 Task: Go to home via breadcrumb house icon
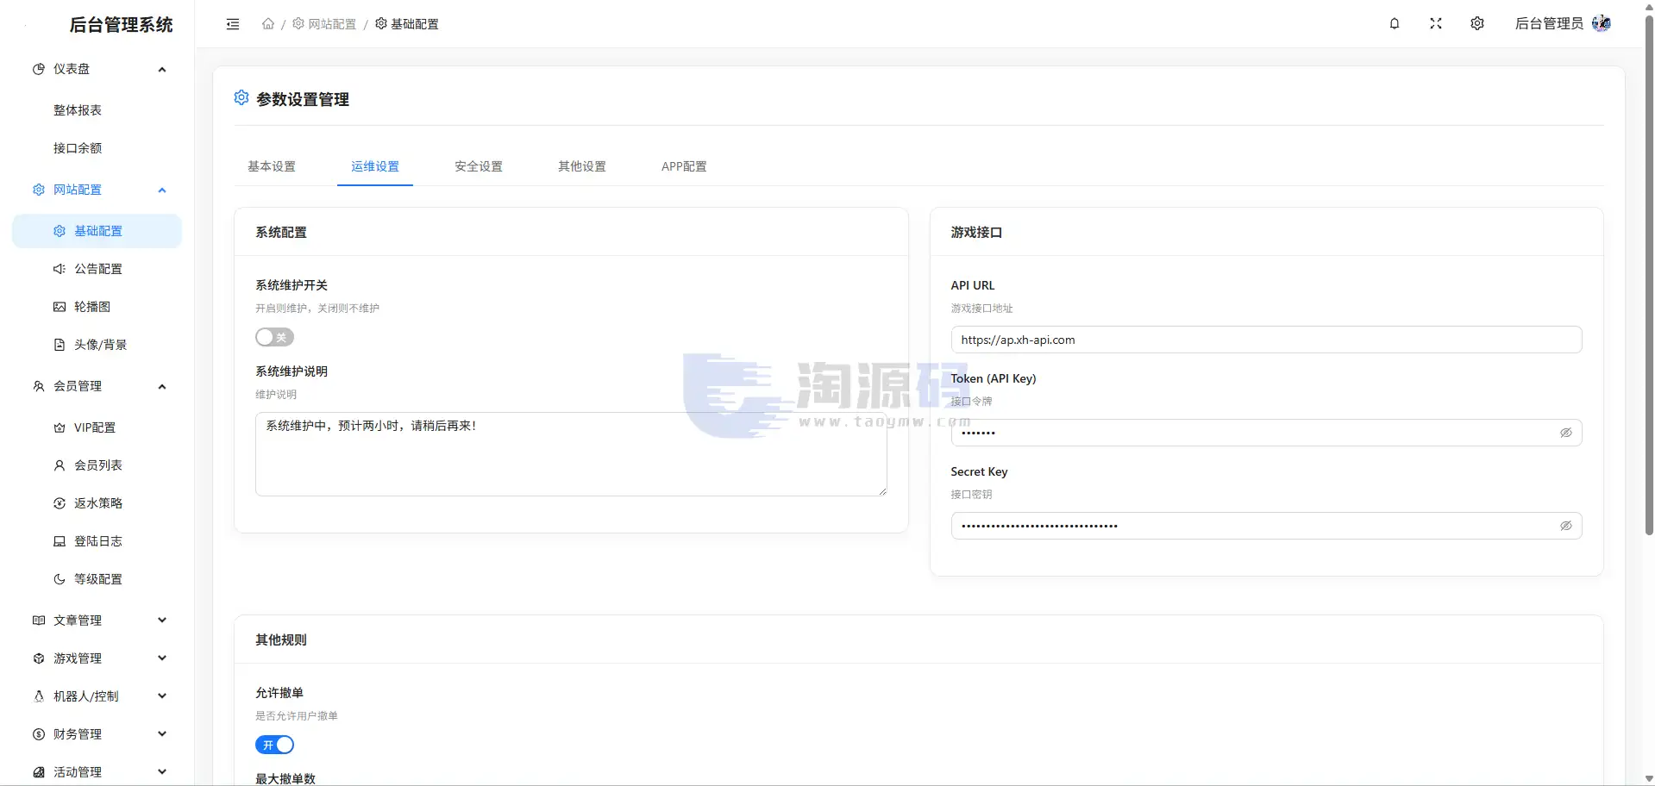268,24
